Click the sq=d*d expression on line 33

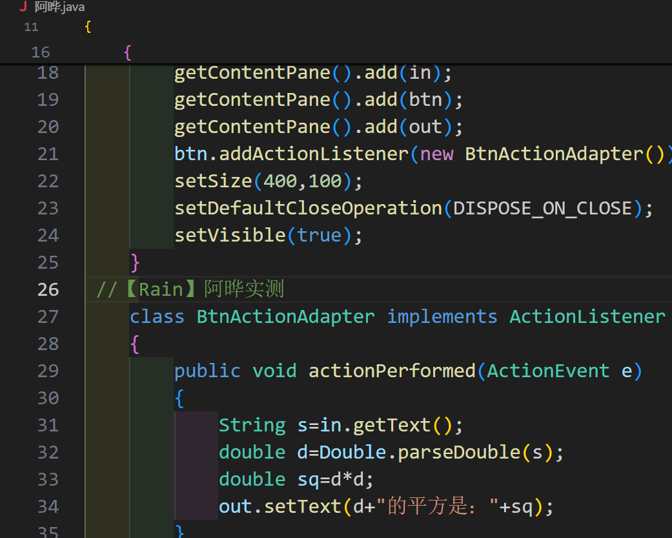(x=331, y=480)
